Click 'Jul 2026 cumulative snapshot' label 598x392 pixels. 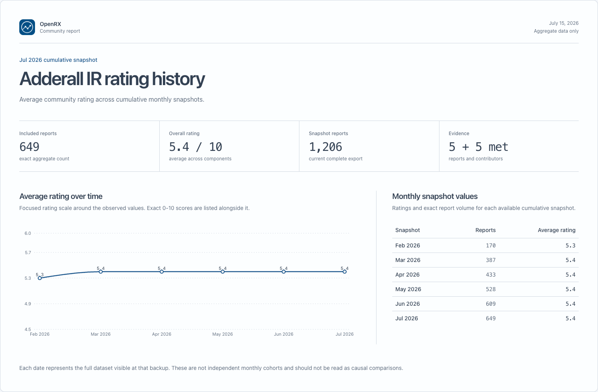(x=58, y=60)
